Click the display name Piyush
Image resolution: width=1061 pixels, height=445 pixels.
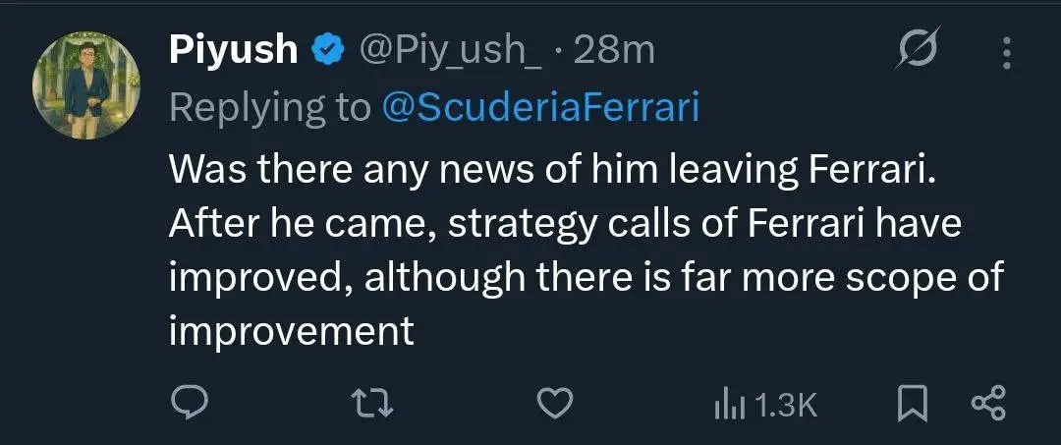click(234, 51)
